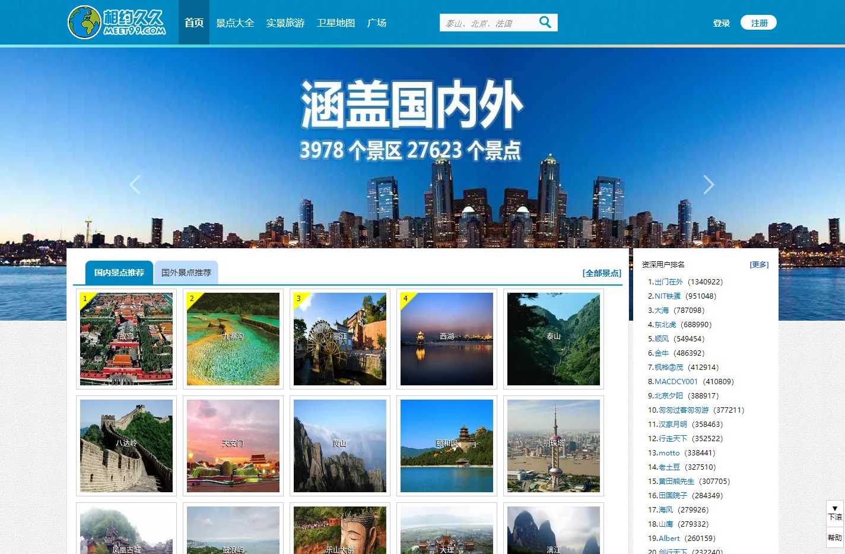This screenshot has height=554, width=845.
Task: Click the Meet99 globe logo
Action: click(117, 23)
